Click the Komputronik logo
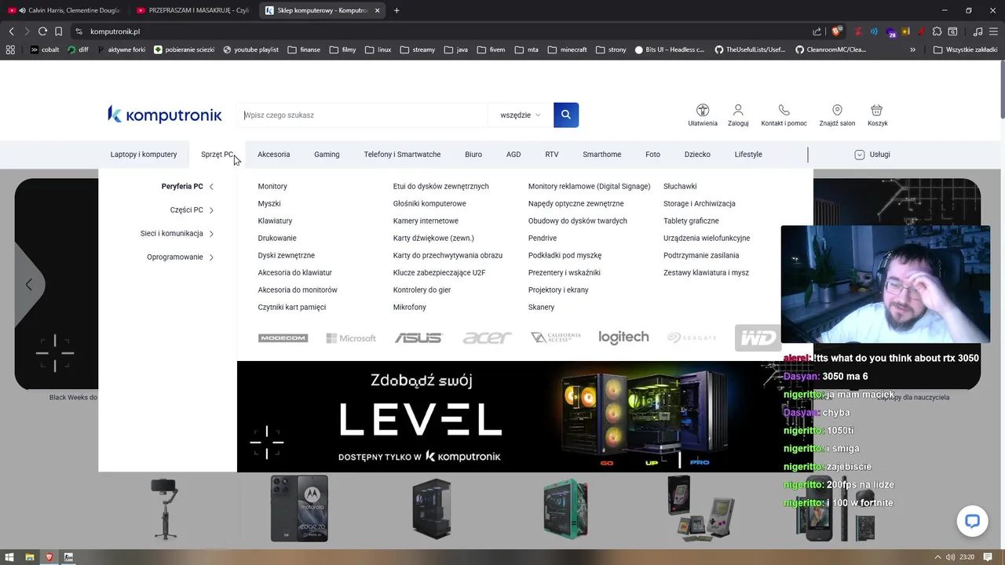The height and width of the screenshot is (565, 1005). coord(165,115)
